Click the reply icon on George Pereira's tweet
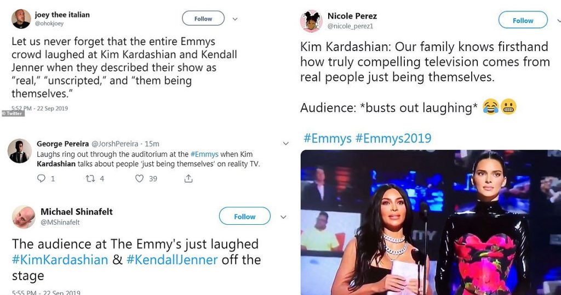The width and height of the screenshot is (561, 295). tap(42, 178)
